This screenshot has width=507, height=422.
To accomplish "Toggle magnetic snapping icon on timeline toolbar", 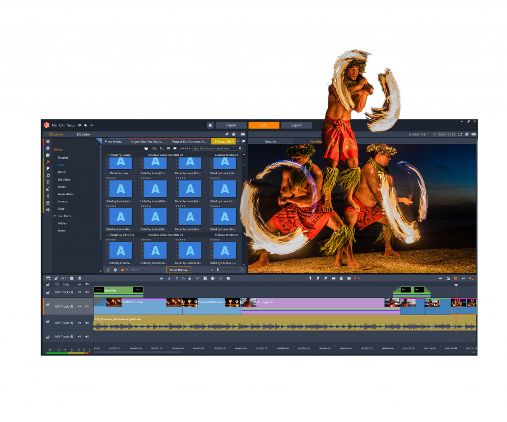I will (x=456, y=279).
